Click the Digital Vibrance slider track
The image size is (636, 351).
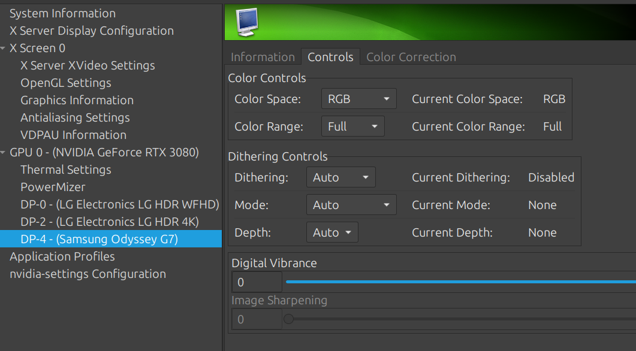[461, 282]
